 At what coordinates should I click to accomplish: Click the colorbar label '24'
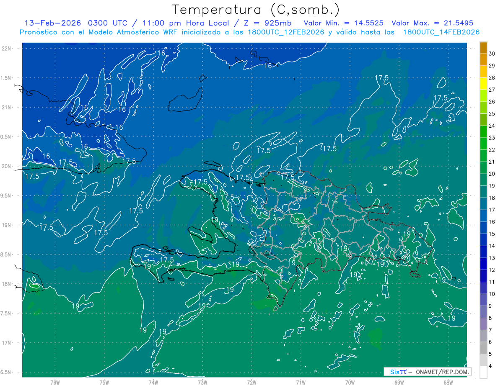tap(492, 126)
